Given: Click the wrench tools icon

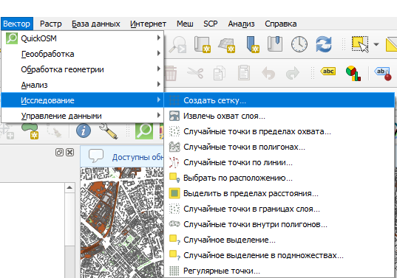Looking at the screenshot, I should coord(109,131).
